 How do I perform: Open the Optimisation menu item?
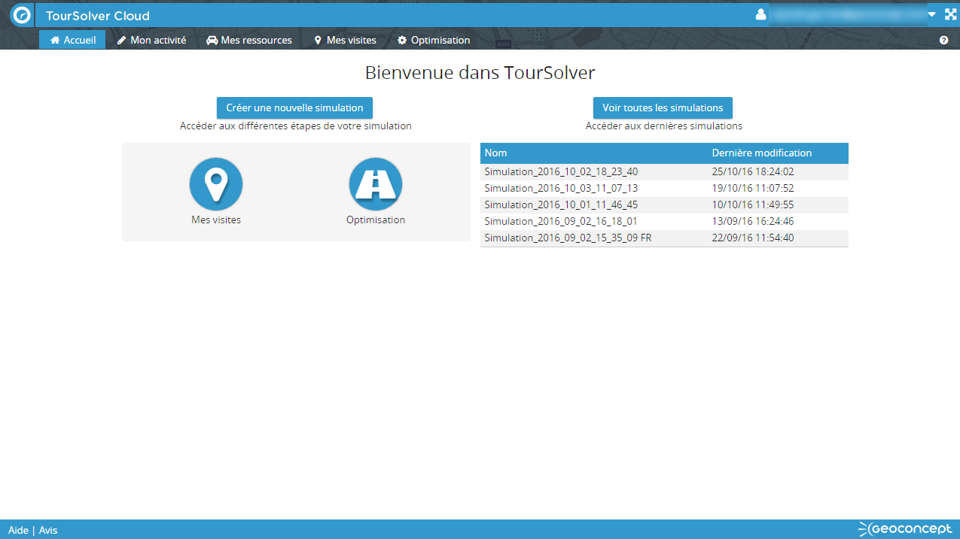point(434,40)
